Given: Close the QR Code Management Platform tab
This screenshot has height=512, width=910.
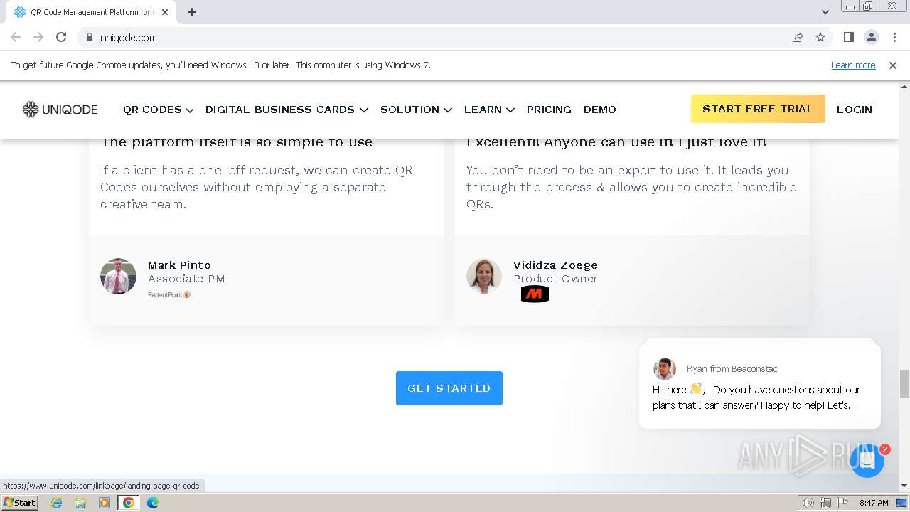Looking at the screenshot, I should click(165, 12).
